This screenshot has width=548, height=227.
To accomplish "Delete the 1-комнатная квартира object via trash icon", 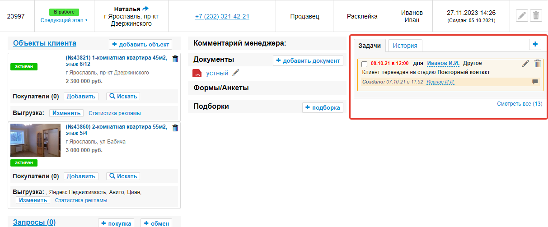I will tap(175, 59).
